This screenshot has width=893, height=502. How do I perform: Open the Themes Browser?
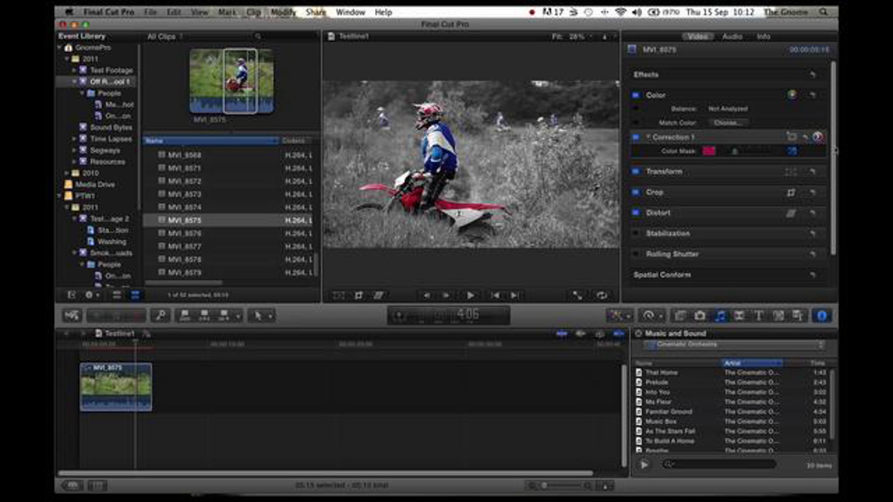pyautogui.click(x=798, y=316)
